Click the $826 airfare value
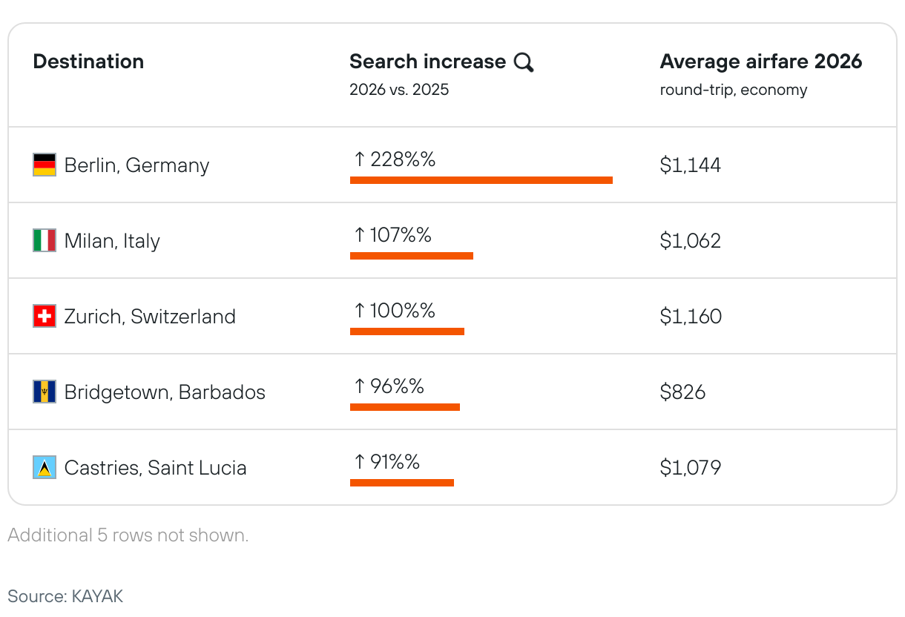 click(682, 392)
